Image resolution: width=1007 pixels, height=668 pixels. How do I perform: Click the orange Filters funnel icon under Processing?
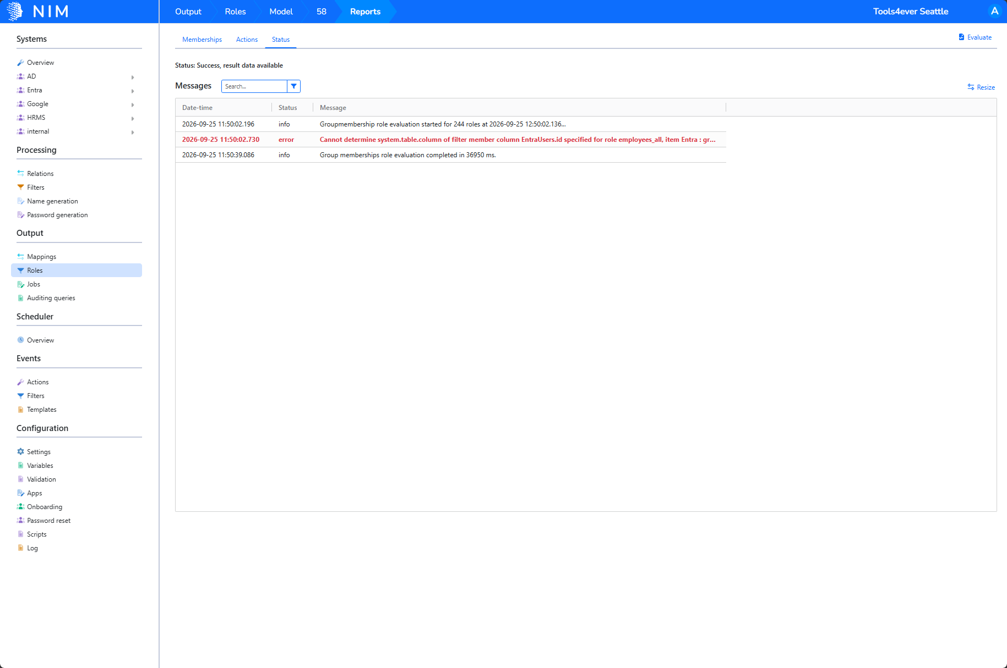coord(20,187)
